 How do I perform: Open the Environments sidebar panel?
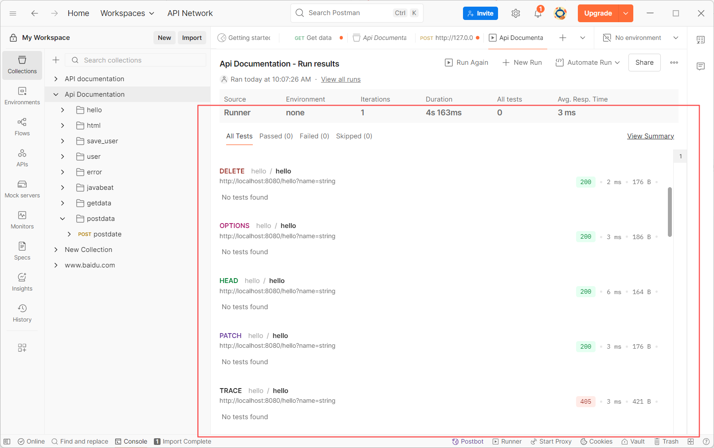[x=22, y=96]
